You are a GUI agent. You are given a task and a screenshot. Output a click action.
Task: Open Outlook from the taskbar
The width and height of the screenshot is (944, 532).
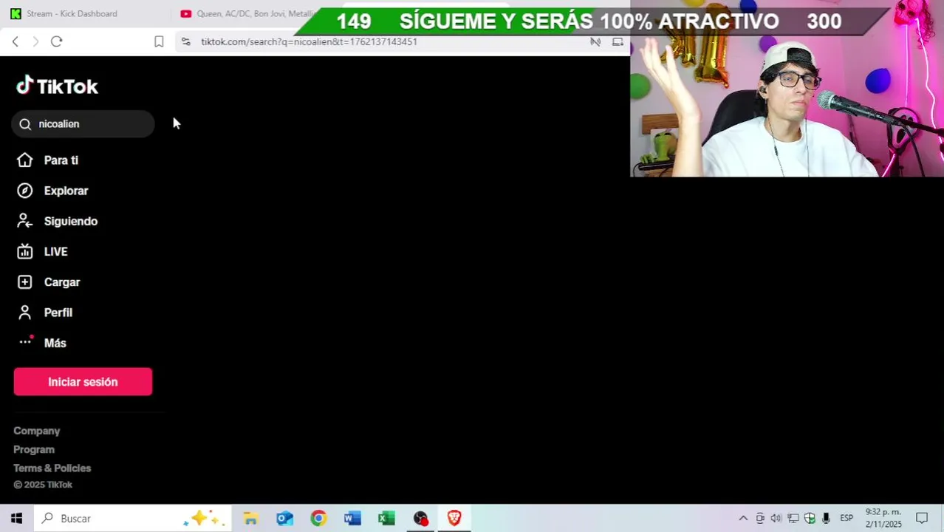click(284, 519)
